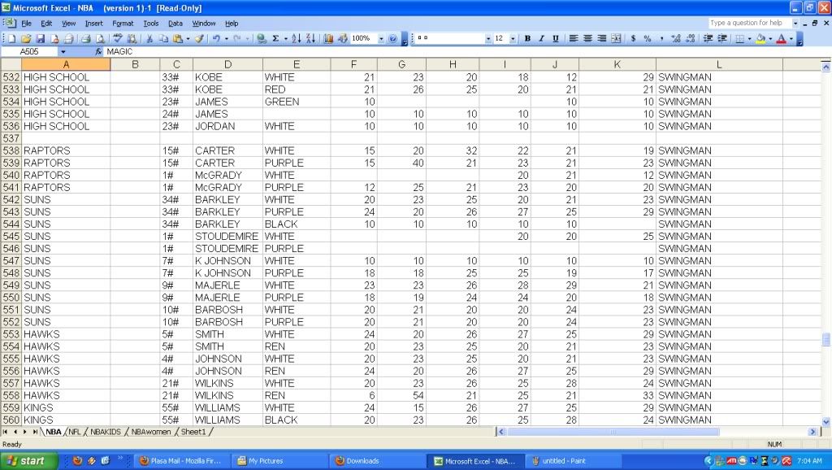The height and width of the screenshot is (470, 832).
Task: Activate the Format Painter brush
Action: [x=200, y=39]
